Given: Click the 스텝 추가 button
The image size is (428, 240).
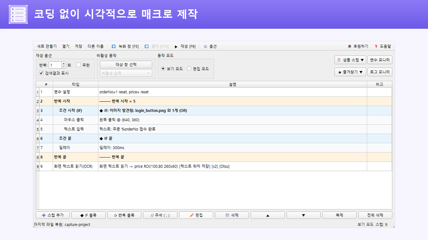Looking at the screenshot, I should tap(53, 215).
